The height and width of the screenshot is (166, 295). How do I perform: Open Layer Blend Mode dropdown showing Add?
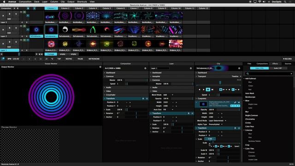(168, 95)
